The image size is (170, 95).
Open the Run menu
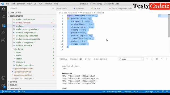coord(40,4)
